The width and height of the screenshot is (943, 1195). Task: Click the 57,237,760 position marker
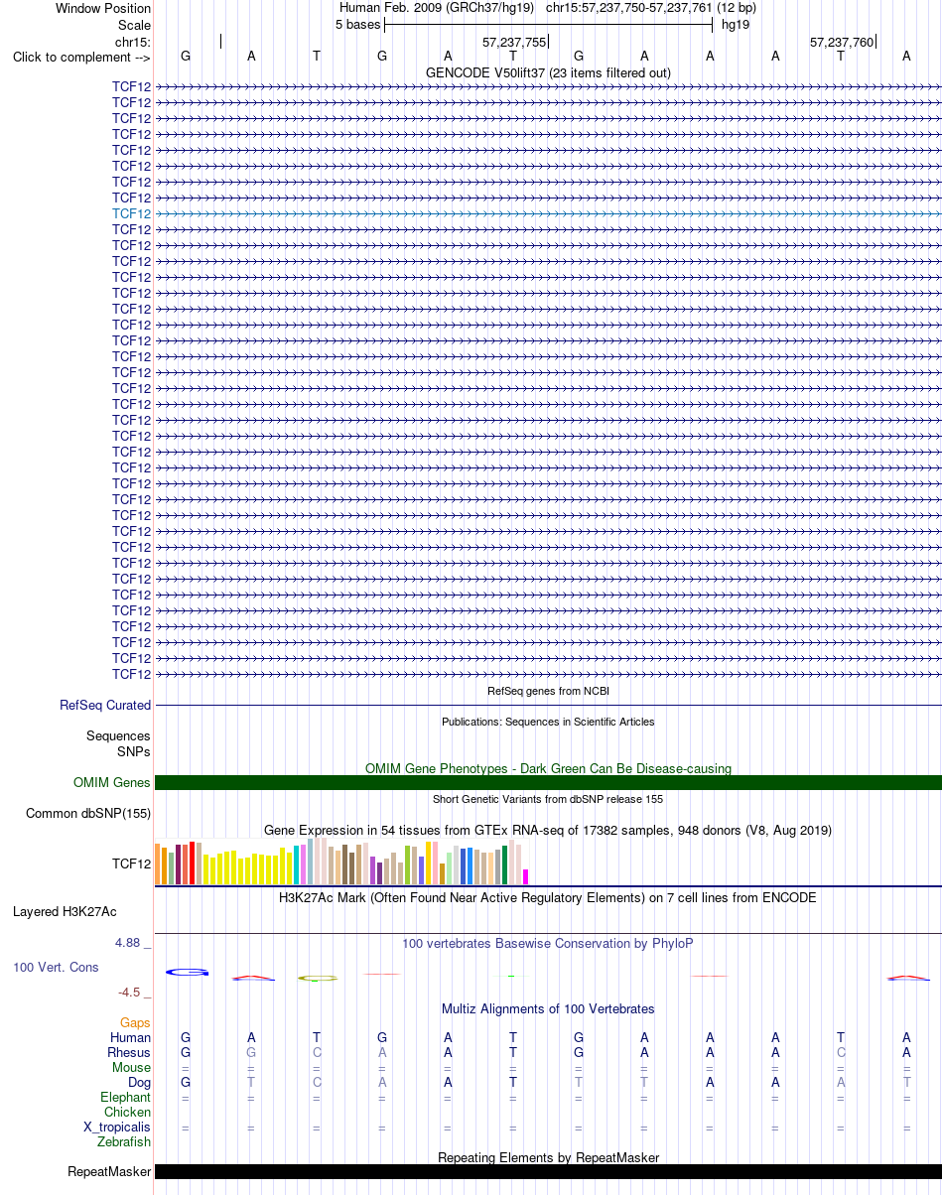[842, 43]
